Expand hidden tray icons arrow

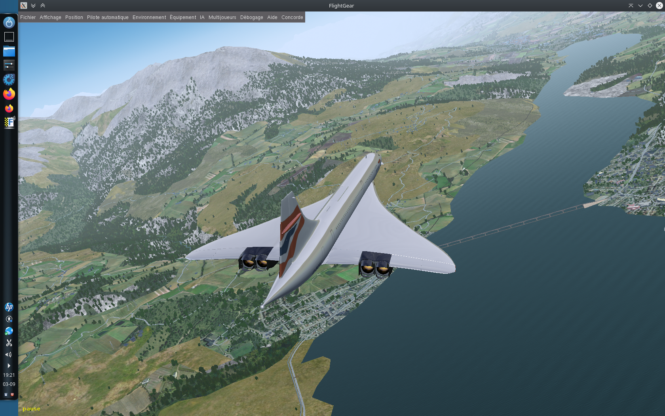pyautogui.click(x=9, y=365)
